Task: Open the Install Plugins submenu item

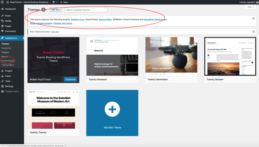Action: [x=8, y=61]
